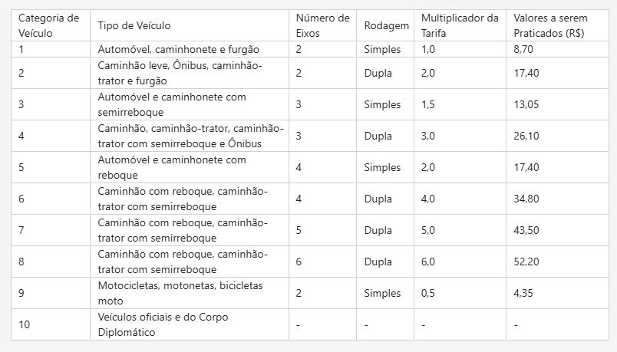Select the 34,80 tariff value
This screenshot has height=352, width=617.
pyautogui.click(x=526, y=199)
